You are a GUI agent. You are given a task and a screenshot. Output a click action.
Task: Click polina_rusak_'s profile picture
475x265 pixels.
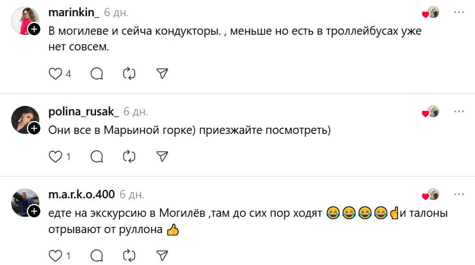point(24,118)
